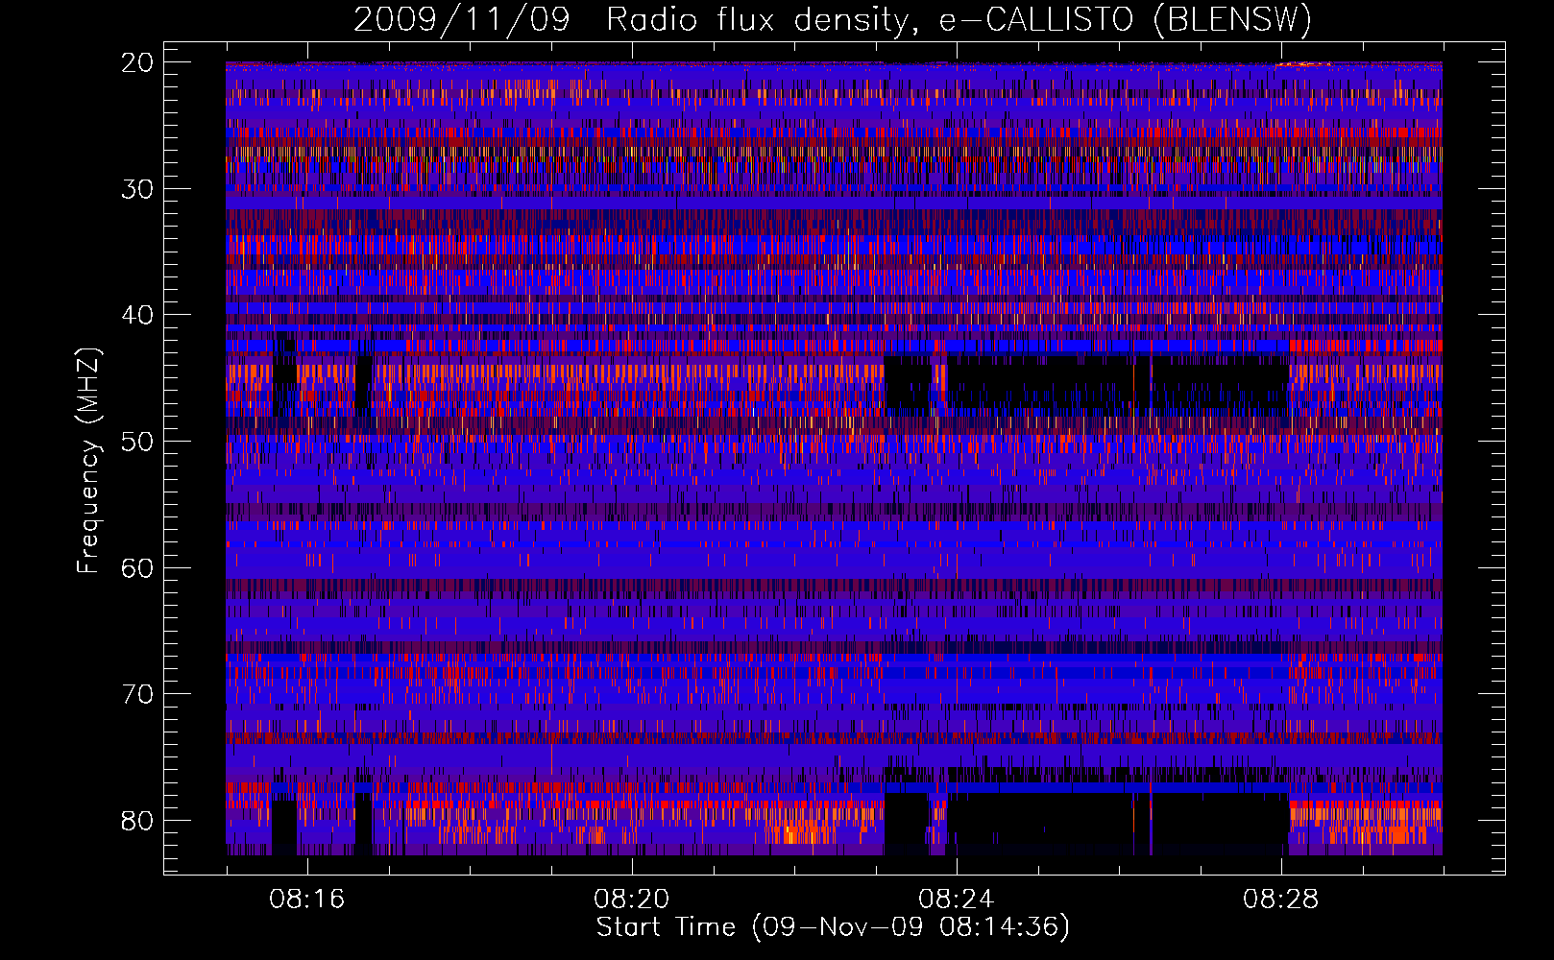Click the 'e-CALLISTO (BLENSW)' text in the title
The height and width of the screenshot is (960, 1554).
pyautogui.click(x=1125, y=20)
